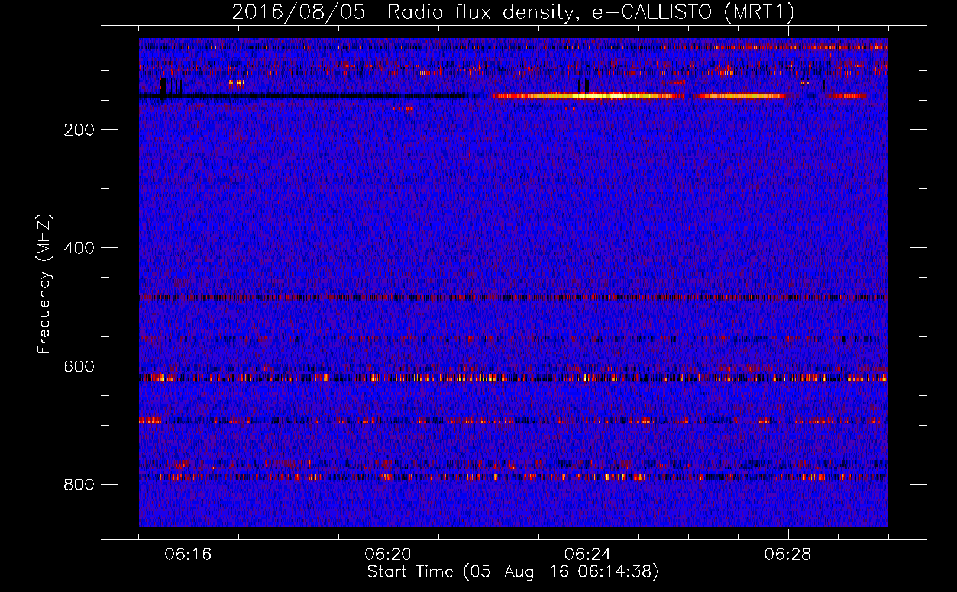This screenshot has height=592, width=957.
Task: Click the 800 frequency tick label
Action: (79, 485)
